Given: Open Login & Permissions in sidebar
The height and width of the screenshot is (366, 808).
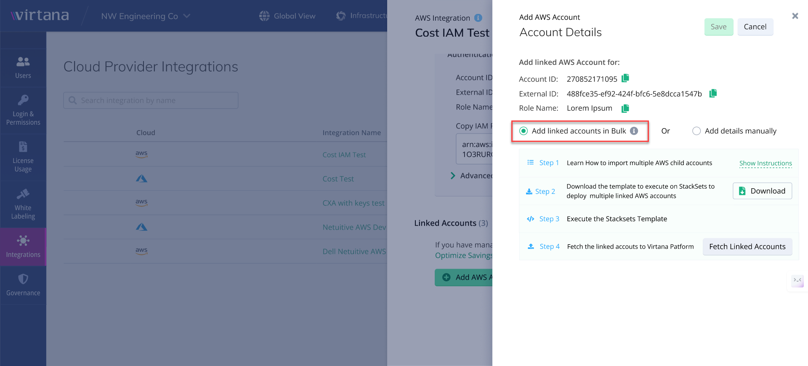Looking at the screenshot, I should [x=23, y=110].
